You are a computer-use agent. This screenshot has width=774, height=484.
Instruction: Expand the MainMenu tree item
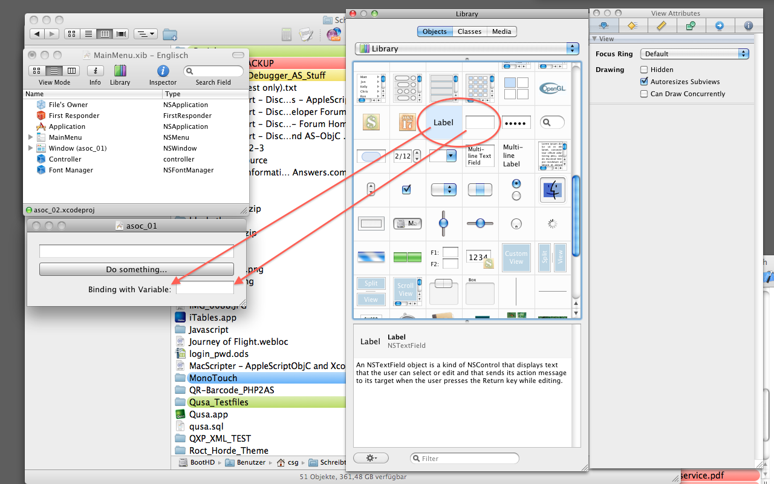click(x=31, y=137)
